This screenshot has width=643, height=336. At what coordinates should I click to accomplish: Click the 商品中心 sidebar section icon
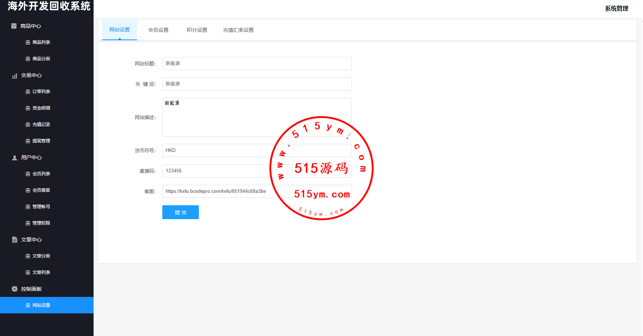point(14,26)
